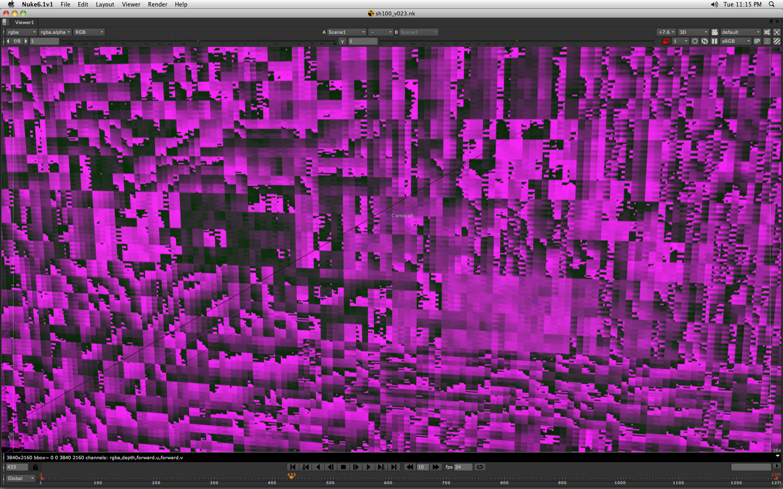783x489 pixels.
Task: Click the viewer refresh icon
Action: coord(705,41)
